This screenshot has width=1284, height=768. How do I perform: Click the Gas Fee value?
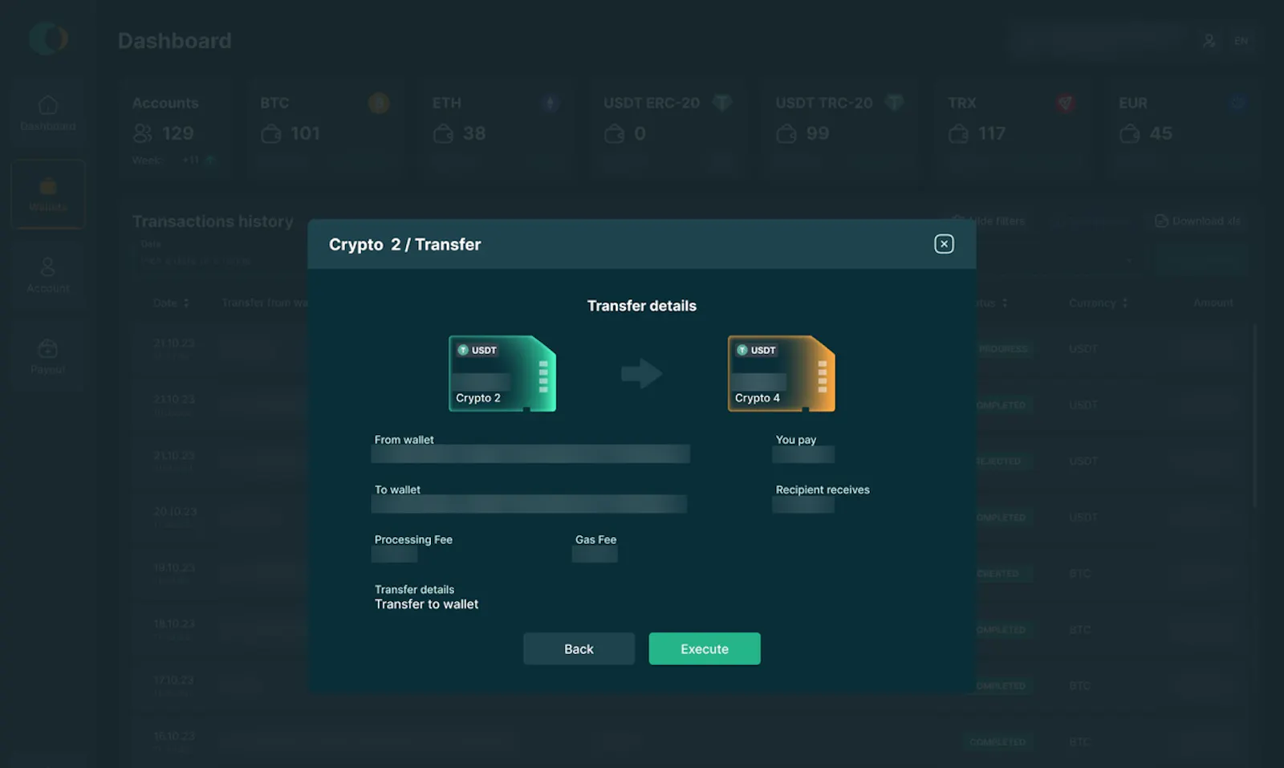[x=595, y=554]
